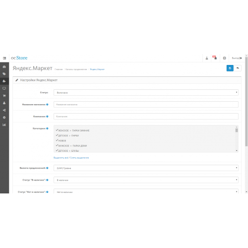Toggle the sidebar menu collapse icon
This screenshot has height=248, width=248.
(4, 58)
